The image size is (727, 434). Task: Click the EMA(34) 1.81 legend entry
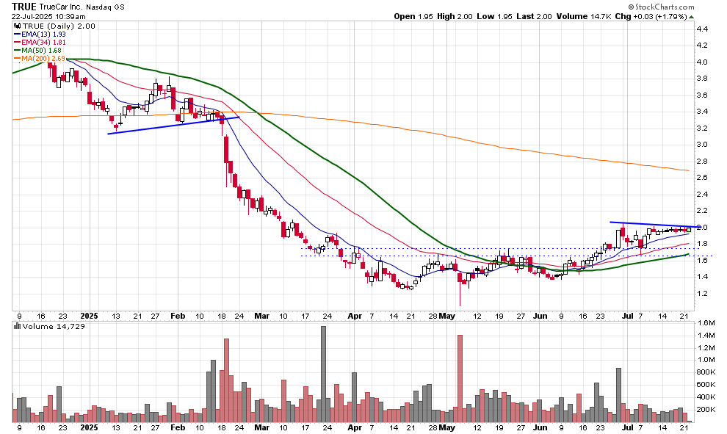43,42
